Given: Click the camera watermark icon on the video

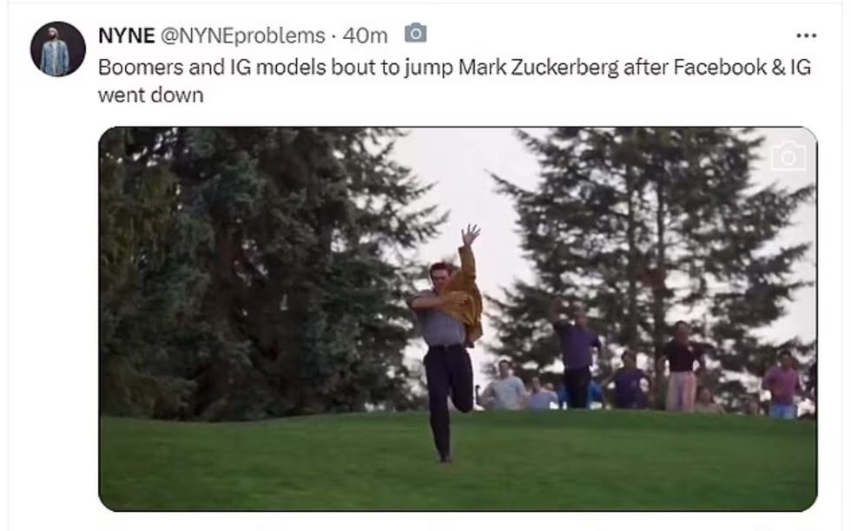Looking at the screenshot, I should [788, 156].
